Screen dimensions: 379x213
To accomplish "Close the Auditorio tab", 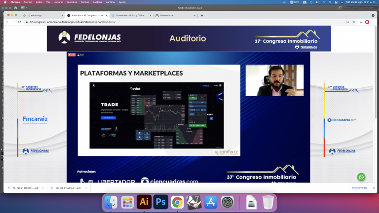I will point(107,15).
